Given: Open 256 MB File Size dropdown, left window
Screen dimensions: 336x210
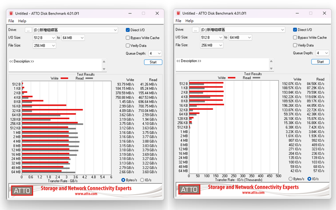Looking at the screenshot, I should (44, 46).
